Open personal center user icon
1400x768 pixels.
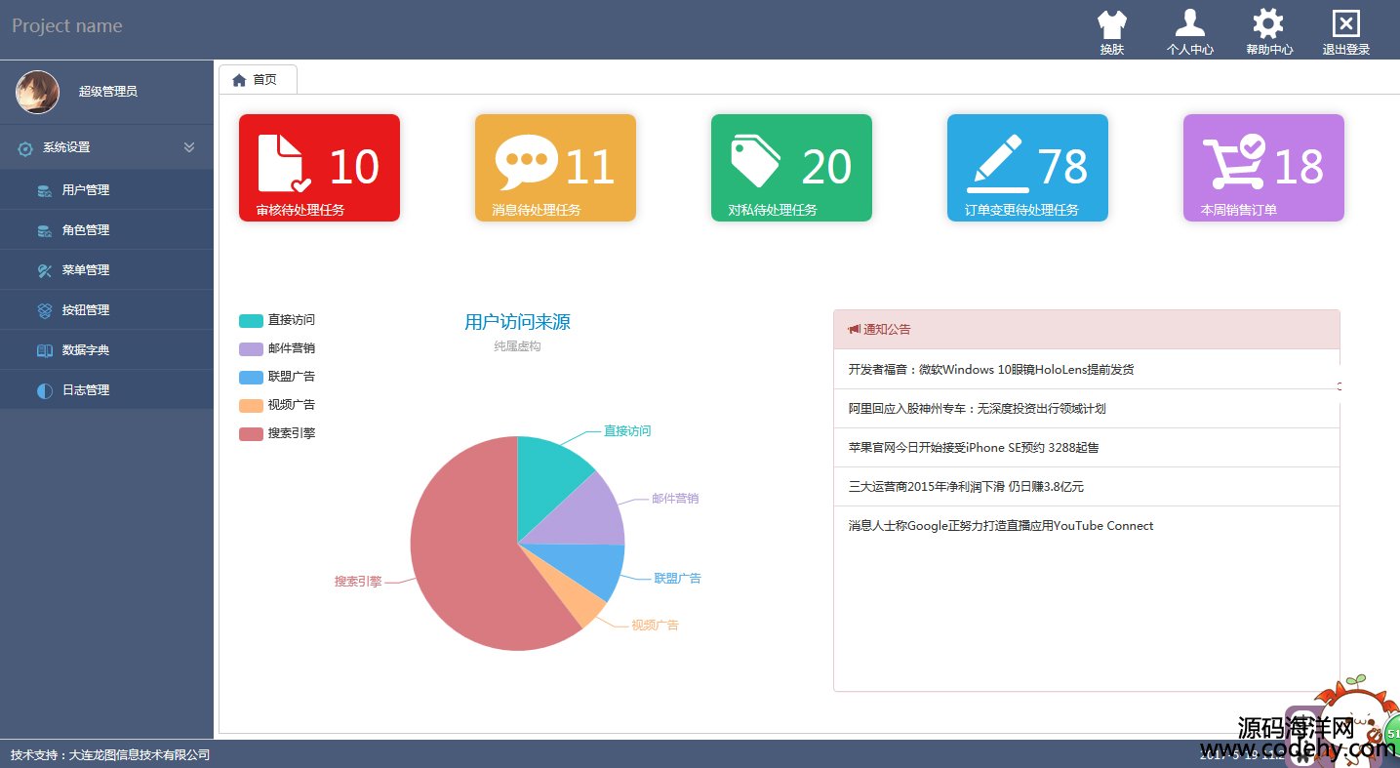click(1189, 23)
